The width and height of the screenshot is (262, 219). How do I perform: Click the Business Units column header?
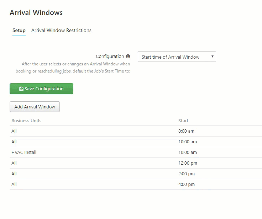(x=26, y=121)
